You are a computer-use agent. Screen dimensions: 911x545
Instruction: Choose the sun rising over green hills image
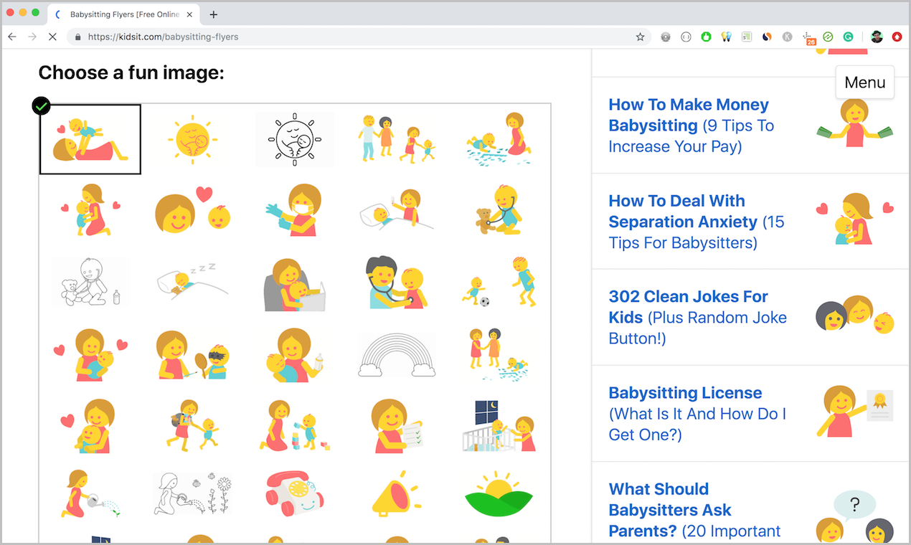(x=499, y=493)
